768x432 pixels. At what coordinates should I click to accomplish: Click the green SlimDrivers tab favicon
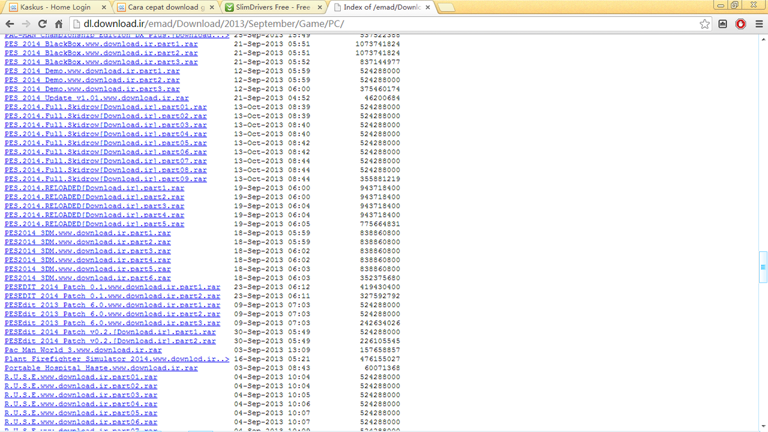click(229, 7)
